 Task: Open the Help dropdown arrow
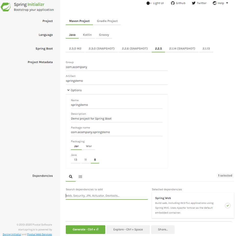(227, 3)
